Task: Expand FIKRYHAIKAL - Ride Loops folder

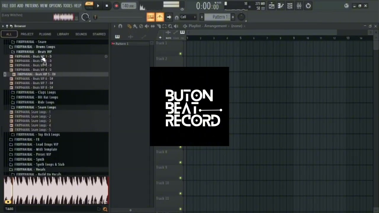Action: (35, 102)
